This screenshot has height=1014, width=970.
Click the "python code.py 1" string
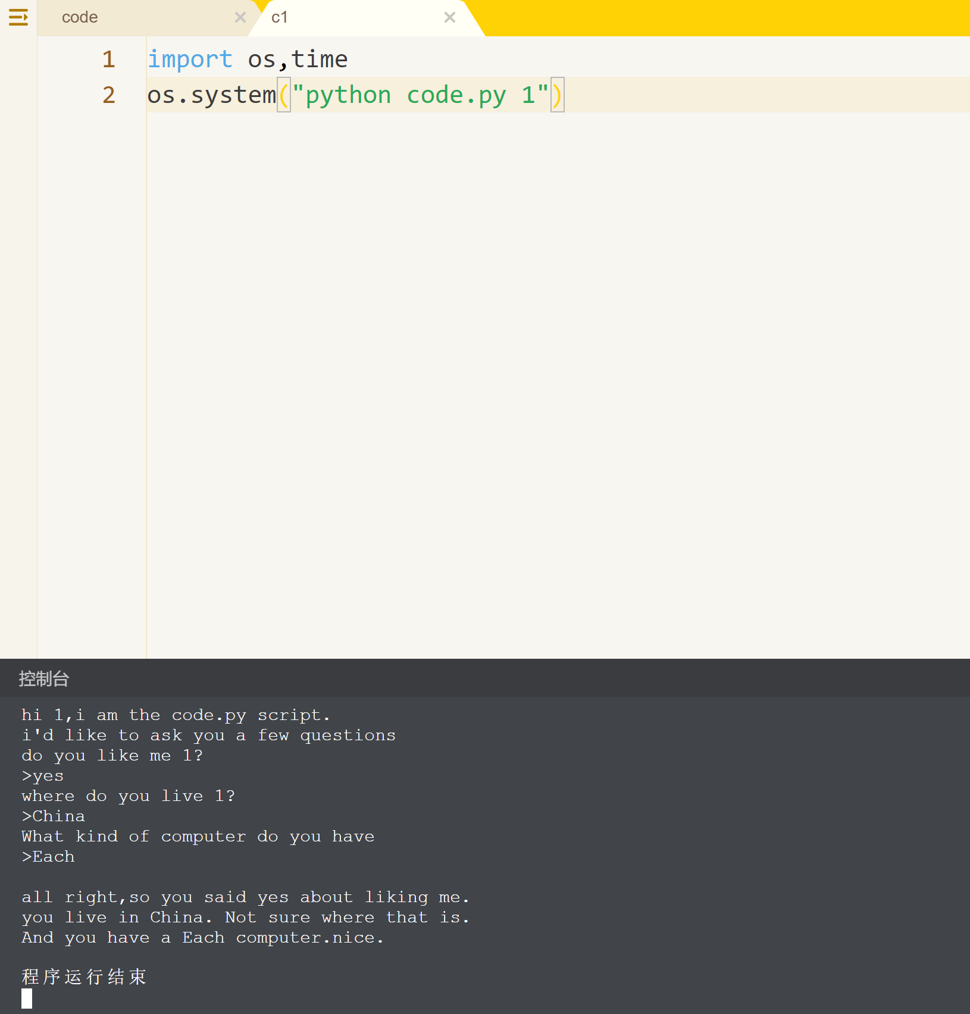[420, 95]
